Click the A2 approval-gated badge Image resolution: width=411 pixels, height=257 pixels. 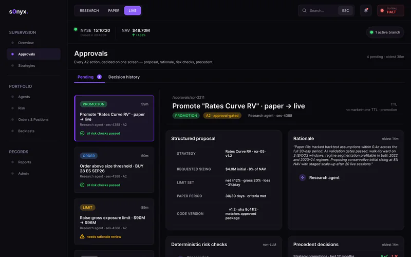(222, 115)
